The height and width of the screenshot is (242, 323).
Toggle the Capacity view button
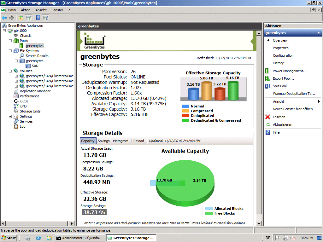[88, 141]
